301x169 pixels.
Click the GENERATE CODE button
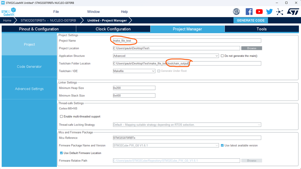click(250, 20)
